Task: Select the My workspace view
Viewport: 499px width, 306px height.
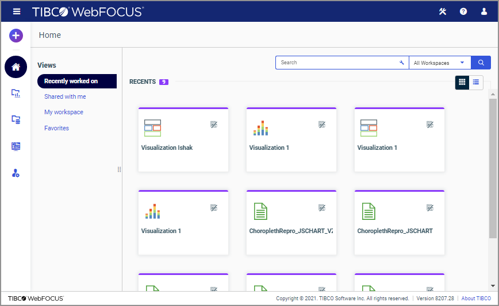Action: [64, 112]
